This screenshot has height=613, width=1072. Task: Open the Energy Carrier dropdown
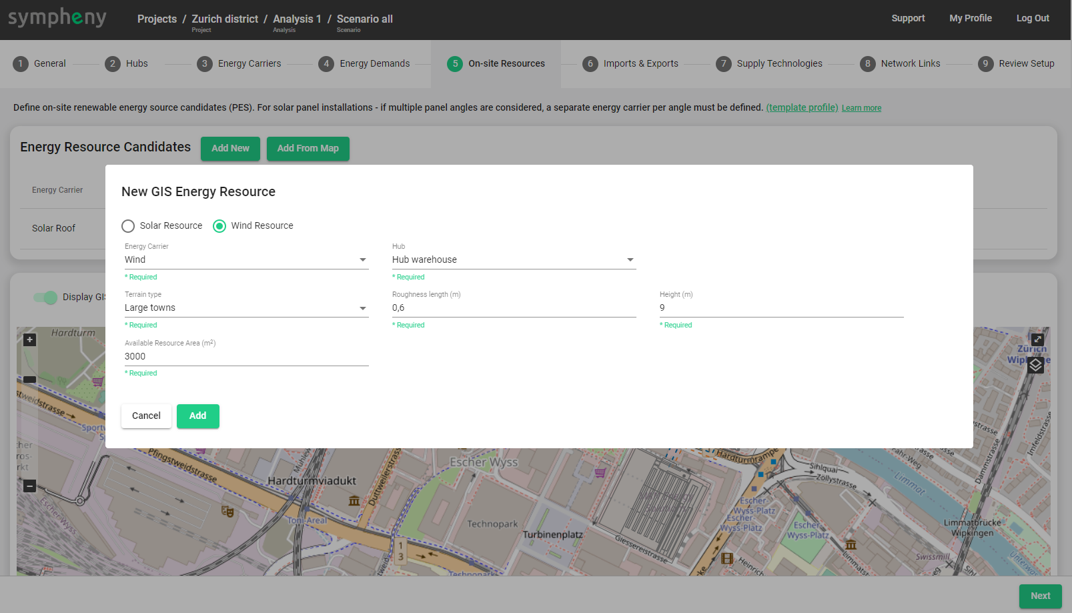coord(246,259)
